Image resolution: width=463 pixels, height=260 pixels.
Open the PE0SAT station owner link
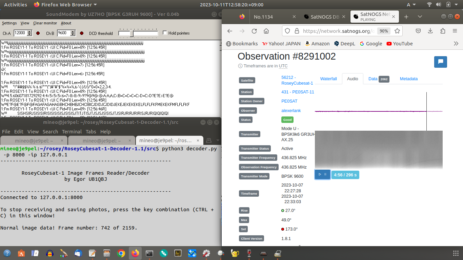[289, 101]
